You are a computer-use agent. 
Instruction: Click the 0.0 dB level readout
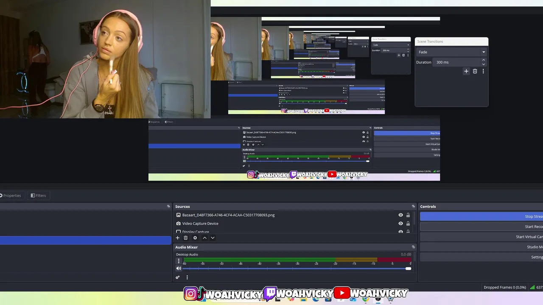pyautogui.click(x=406, y=254)
